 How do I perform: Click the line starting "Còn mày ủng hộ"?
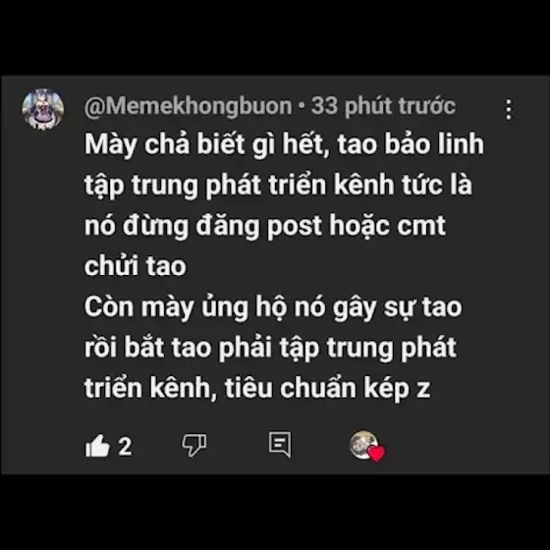click(x=273, y=307)
